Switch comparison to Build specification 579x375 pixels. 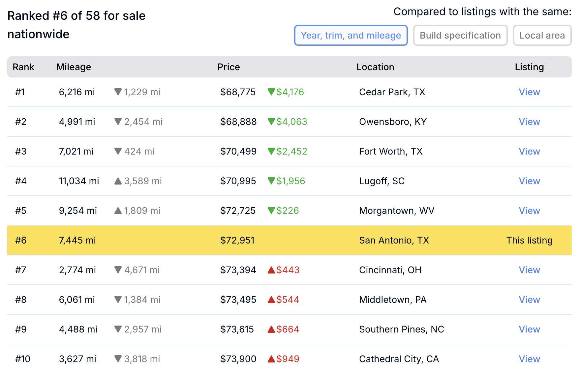tap(460, 35)
